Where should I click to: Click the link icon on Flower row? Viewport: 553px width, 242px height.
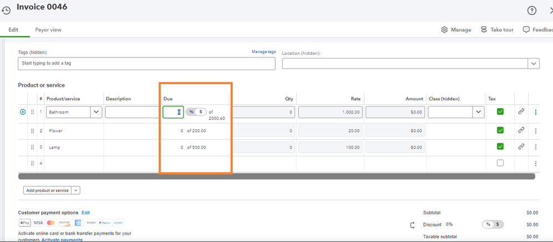click(521, 130)
